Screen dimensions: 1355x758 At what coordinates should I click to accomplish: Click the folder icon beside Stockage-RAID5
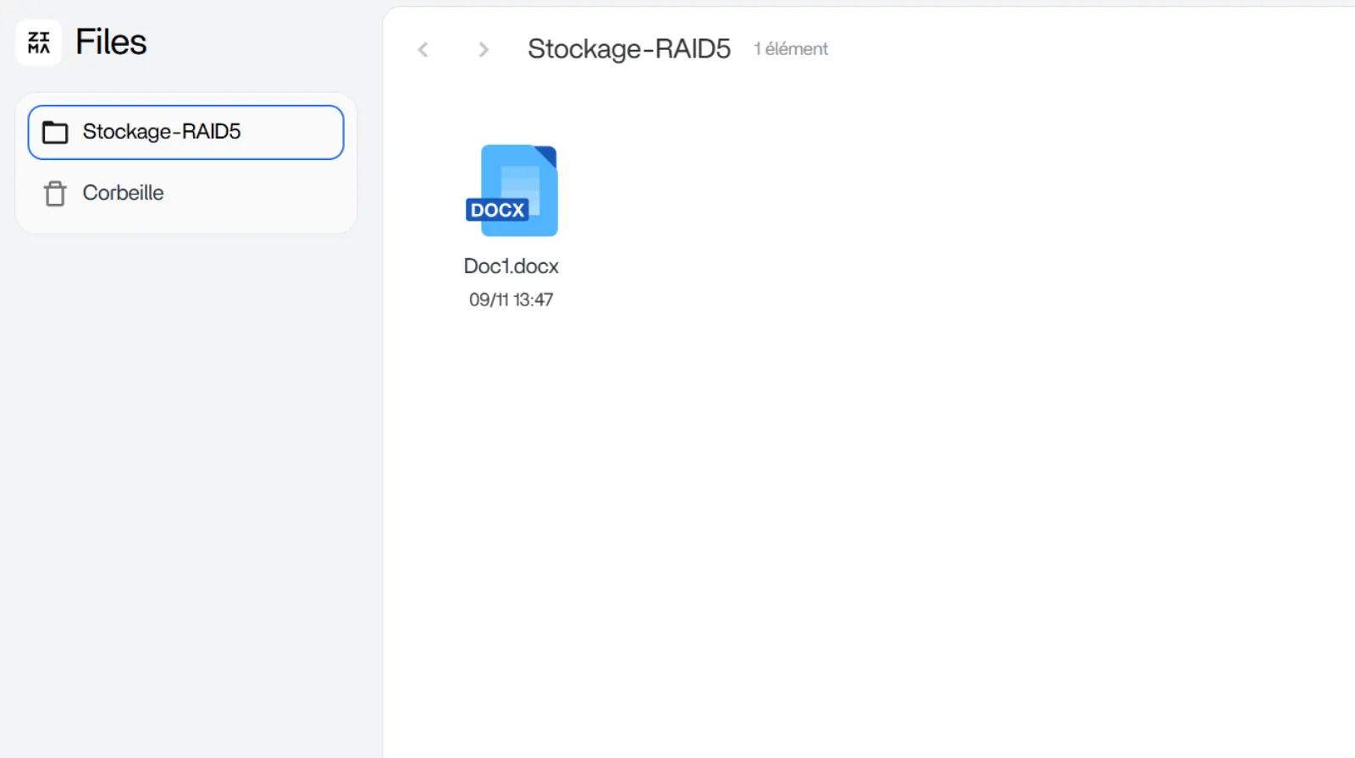coord(55,133)
